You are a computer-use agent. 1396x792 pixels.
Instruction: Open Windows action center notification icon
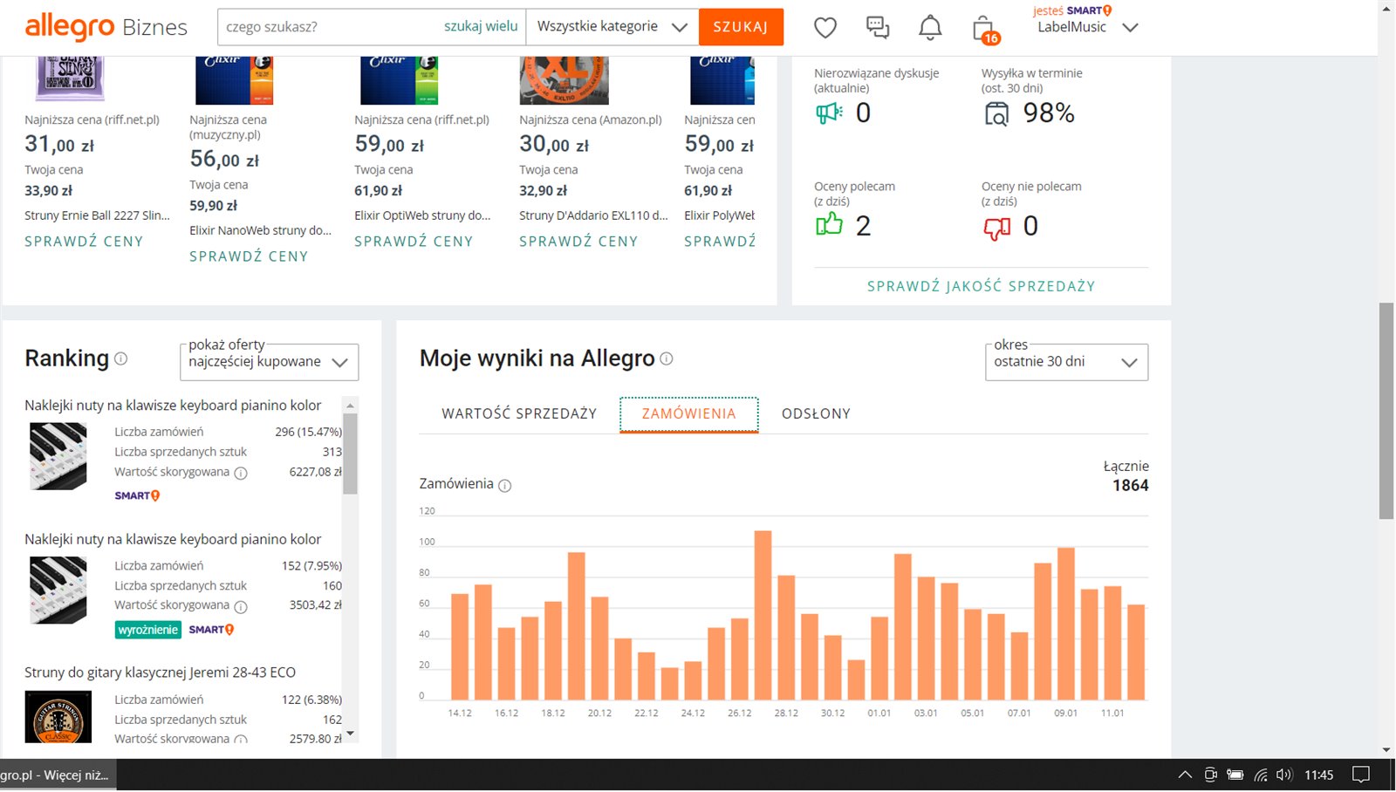tap(1360, 775)
